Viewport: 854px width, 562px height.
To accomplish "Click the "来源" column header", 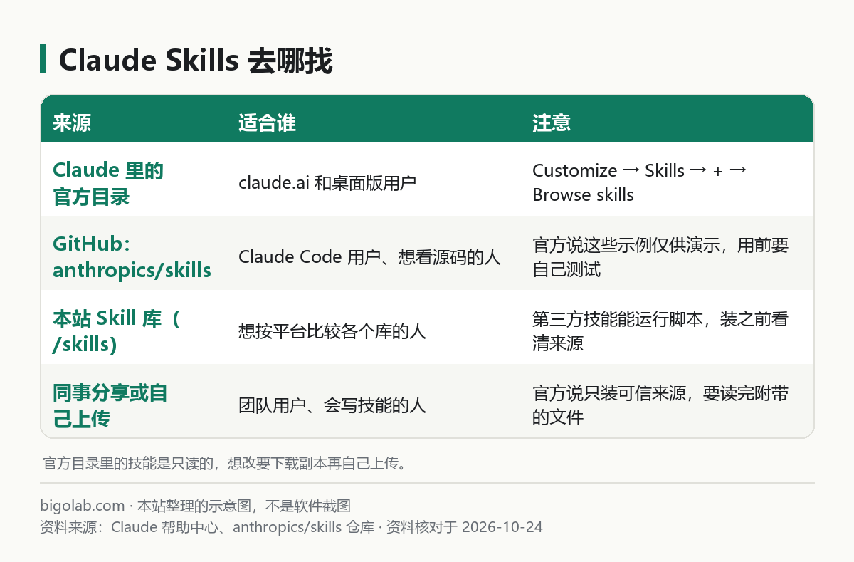I will (x=72, y=123).
